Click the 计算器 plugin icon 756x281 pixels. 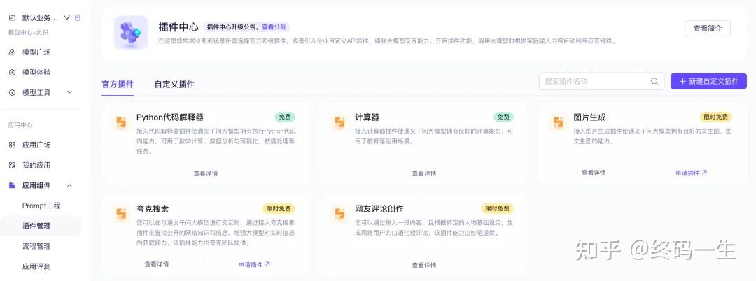(x=339, y=122)
